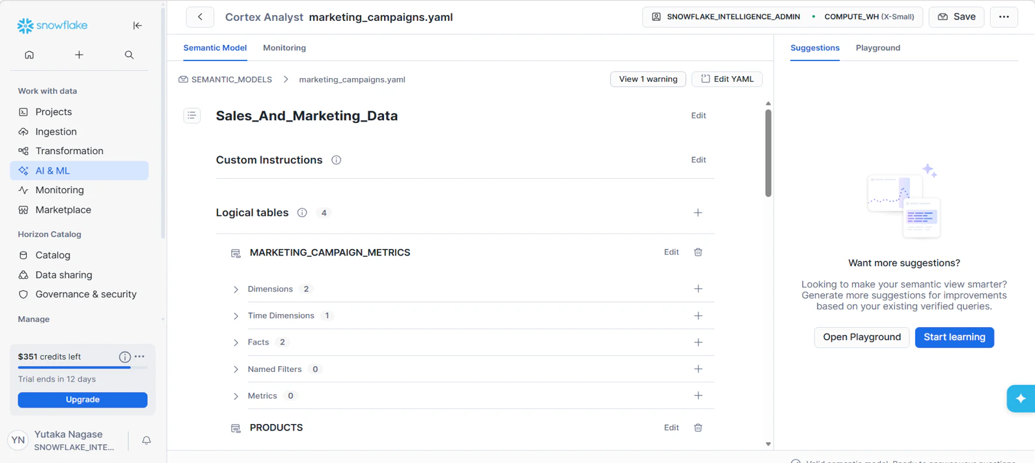Show Logical tables info icon
This screenshot has width=1035, height=463.
302,213
